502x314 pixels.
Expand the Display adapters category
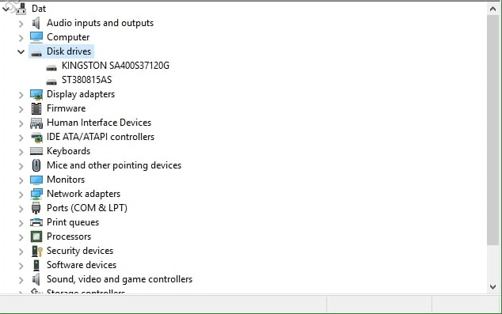(21, 95)
